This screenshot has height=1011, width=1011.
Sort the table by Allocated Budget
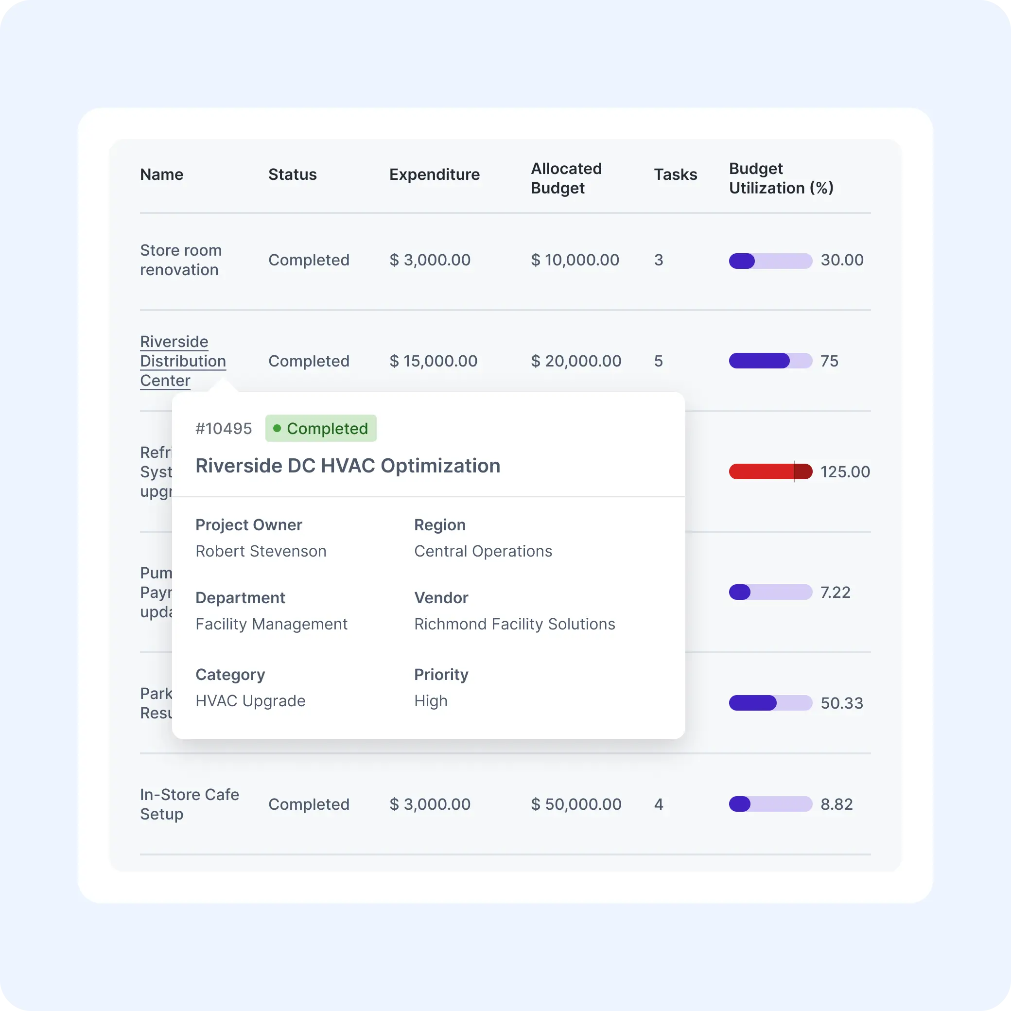coord(566,178)
